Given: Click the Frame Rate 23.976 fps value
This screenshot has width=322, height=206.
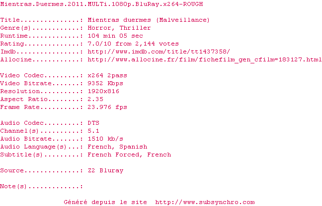Looking at the screenshot, I should click(107, 107).
